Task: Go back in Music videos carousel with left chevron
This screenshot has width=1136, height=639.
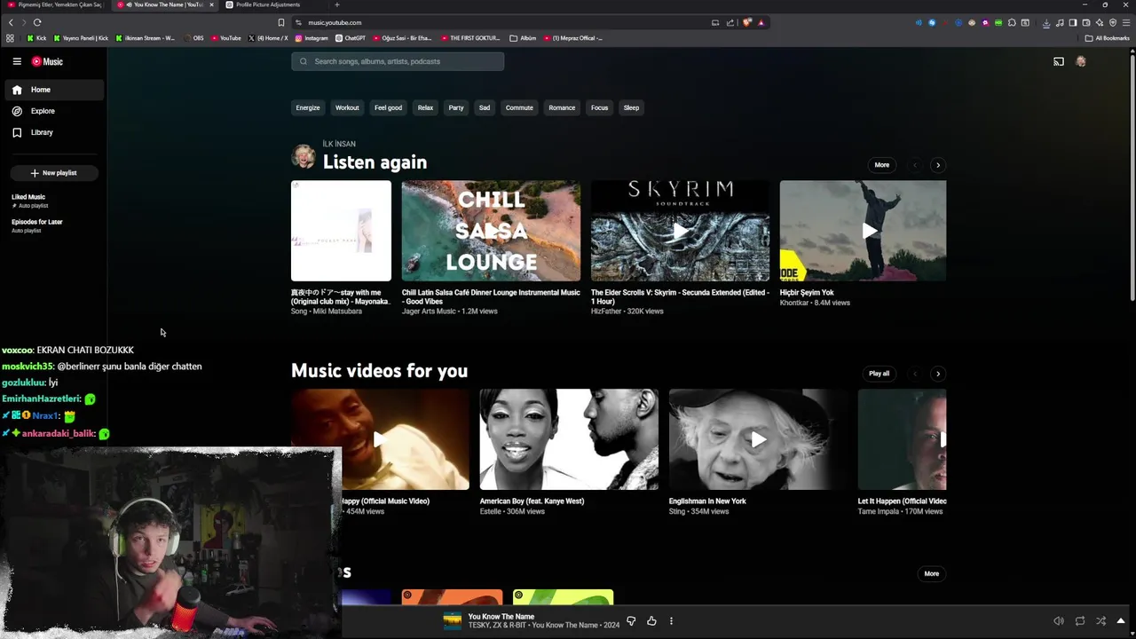Action: point(915,374)
